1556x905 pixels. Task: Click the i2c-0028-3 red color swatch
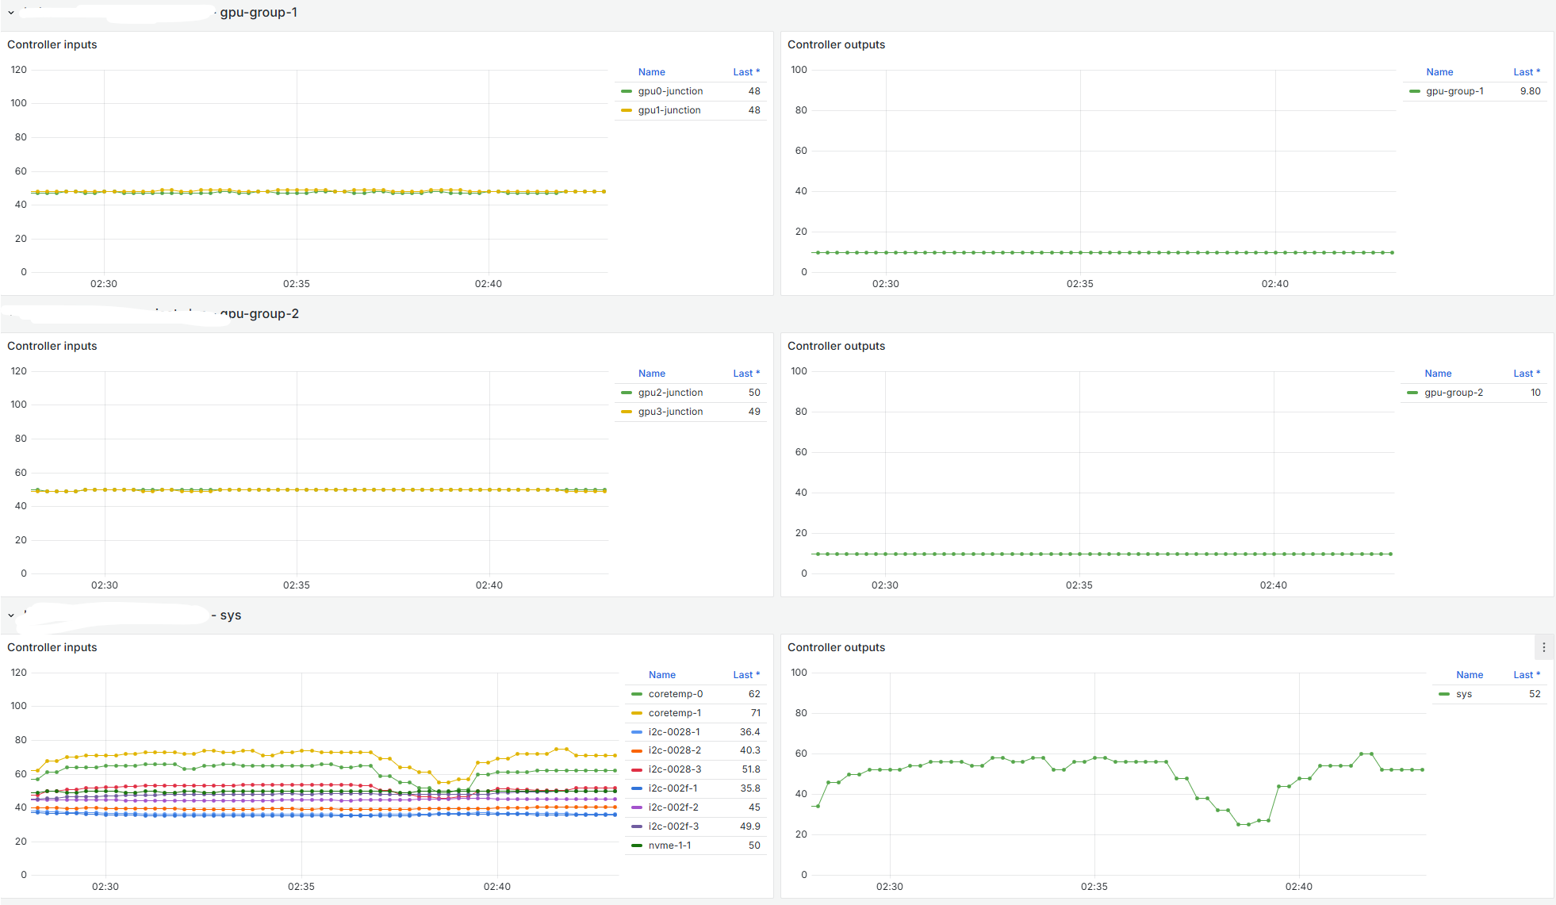tap(637, 769)
